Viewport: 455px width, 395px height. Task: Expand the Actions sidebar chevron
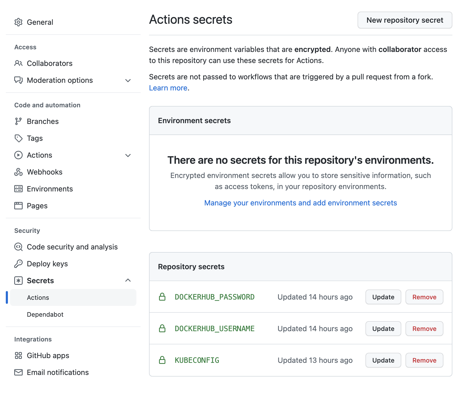click(x=128, y=155)
